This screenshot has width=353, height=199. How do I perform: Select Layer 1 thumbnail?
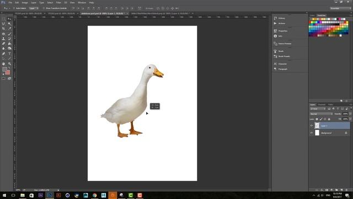pyautogui.click(x=317, y=125)
